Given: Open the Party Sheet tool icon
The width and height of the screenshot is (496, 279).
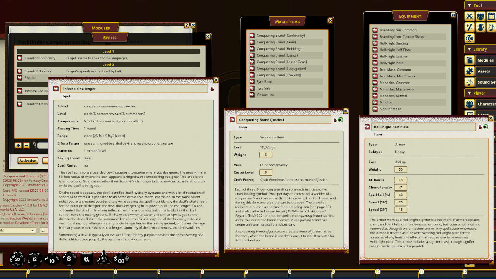Looking at the screenshot, I should pyautogui.click(x=480, y=16).
